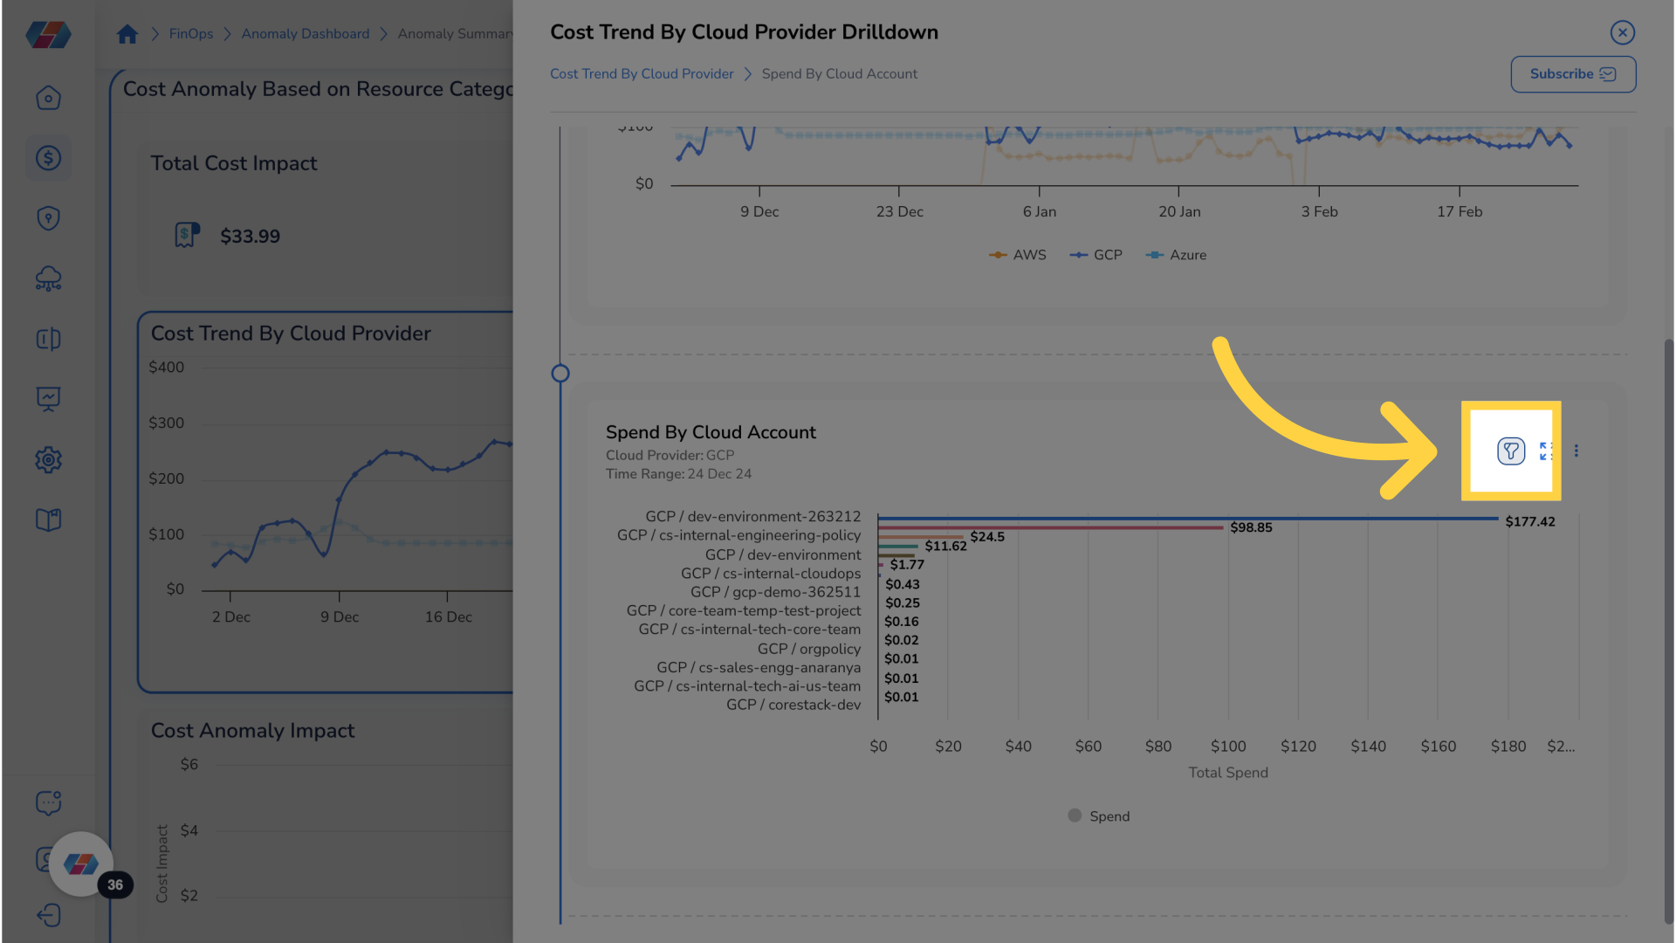Image resolution: width=1676 pixels, height=943 pixels.
Task: Open the documentation book sidebar icon
Action: coord(48,520)
